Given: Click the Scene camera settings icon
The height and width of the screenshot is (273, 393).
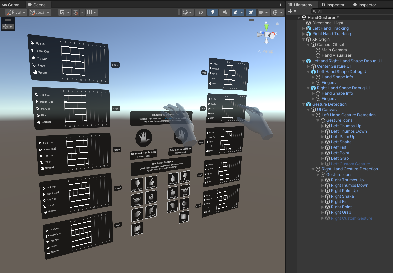Looking at the screenshot, I should (262, 12).
